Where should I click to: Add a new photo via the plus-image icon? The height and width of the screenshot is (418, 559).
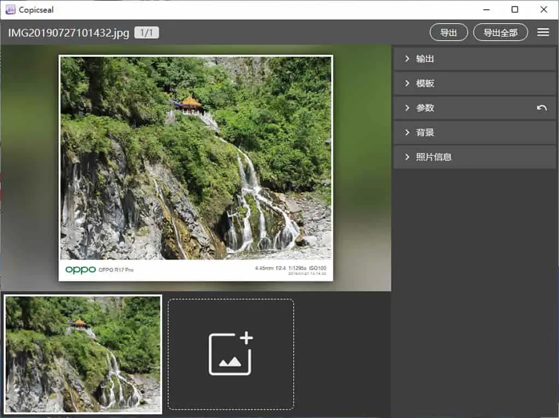click(231, 354)
